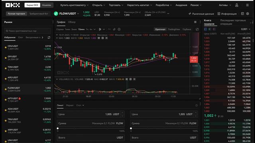Open VOLUME indicator settings icon
Screen dimensions: 255x143
pos(130,79)
